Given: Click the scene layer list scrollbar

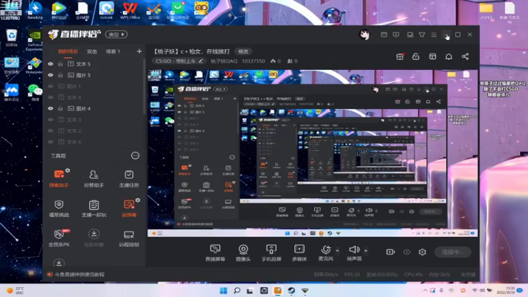Looking at the screenshot, I should [145, 86].
